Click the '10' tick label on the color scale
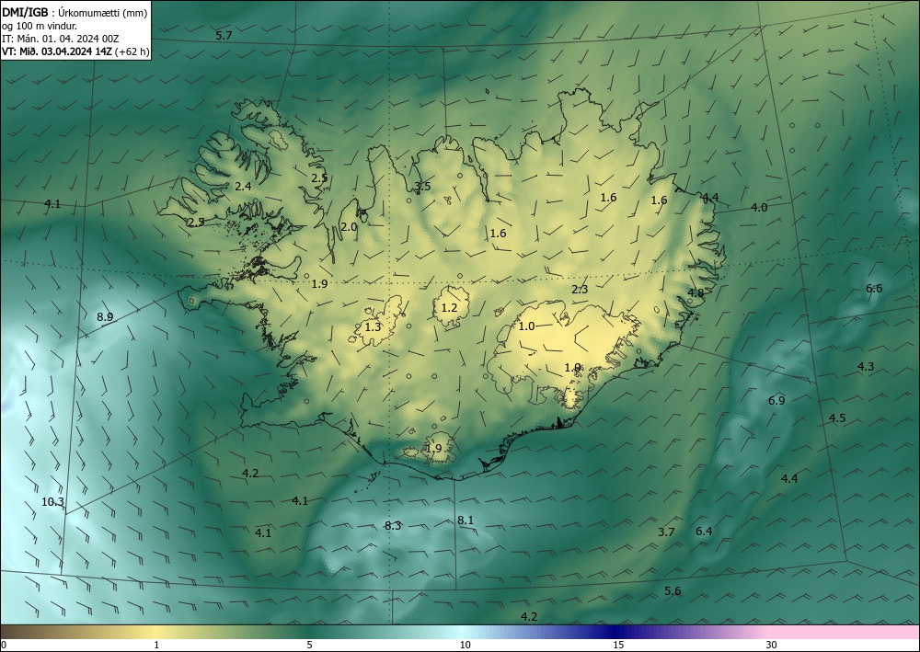 point(465,646)
